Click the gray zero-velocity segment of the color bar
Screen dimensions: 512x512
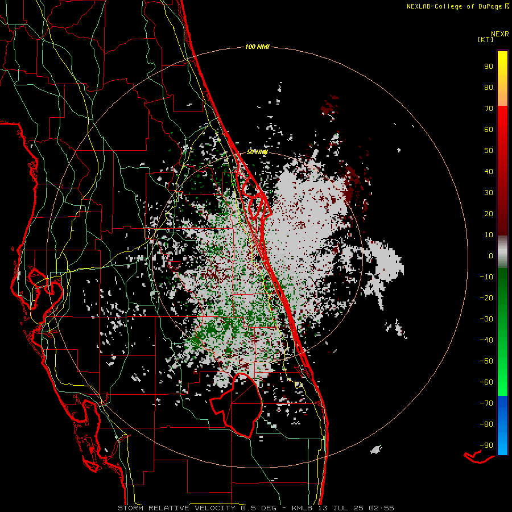tap(502, 252)
